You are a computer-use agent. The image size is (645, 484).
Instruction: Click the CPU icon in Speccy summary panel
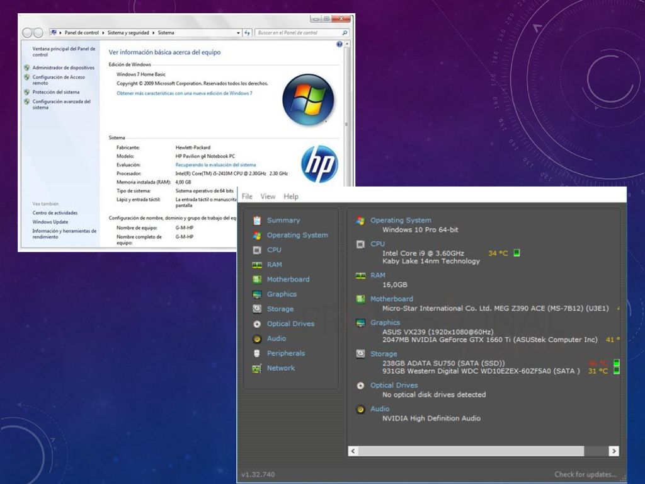(x=360, y=245)
